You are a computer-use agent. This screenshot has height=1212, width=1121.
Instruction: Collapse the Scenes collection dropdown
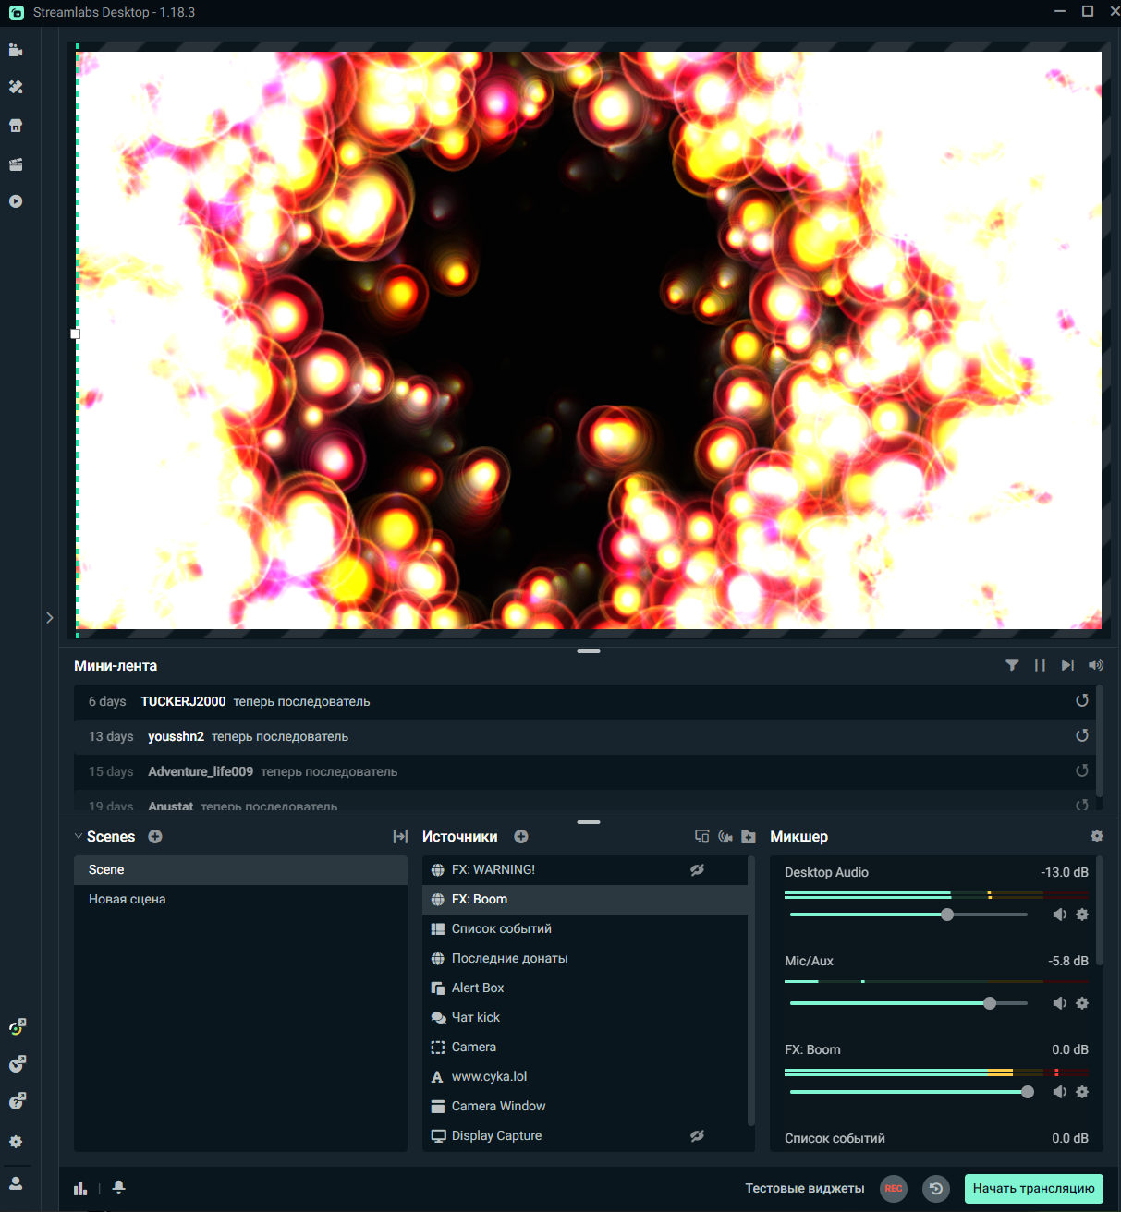click(79, 836)
